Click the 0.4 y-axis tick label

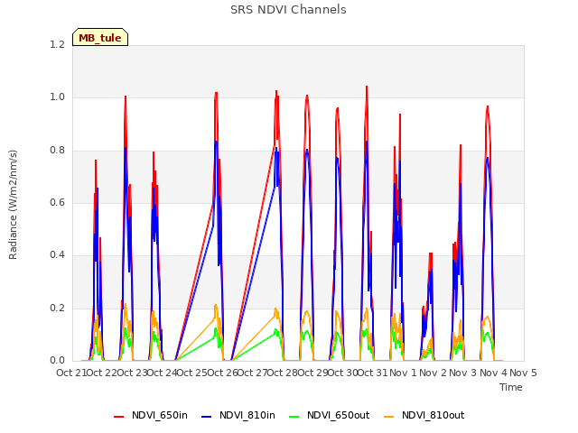tap(57, 255)
